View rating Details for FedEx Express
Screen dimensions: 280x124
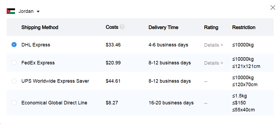pos(213,63)
